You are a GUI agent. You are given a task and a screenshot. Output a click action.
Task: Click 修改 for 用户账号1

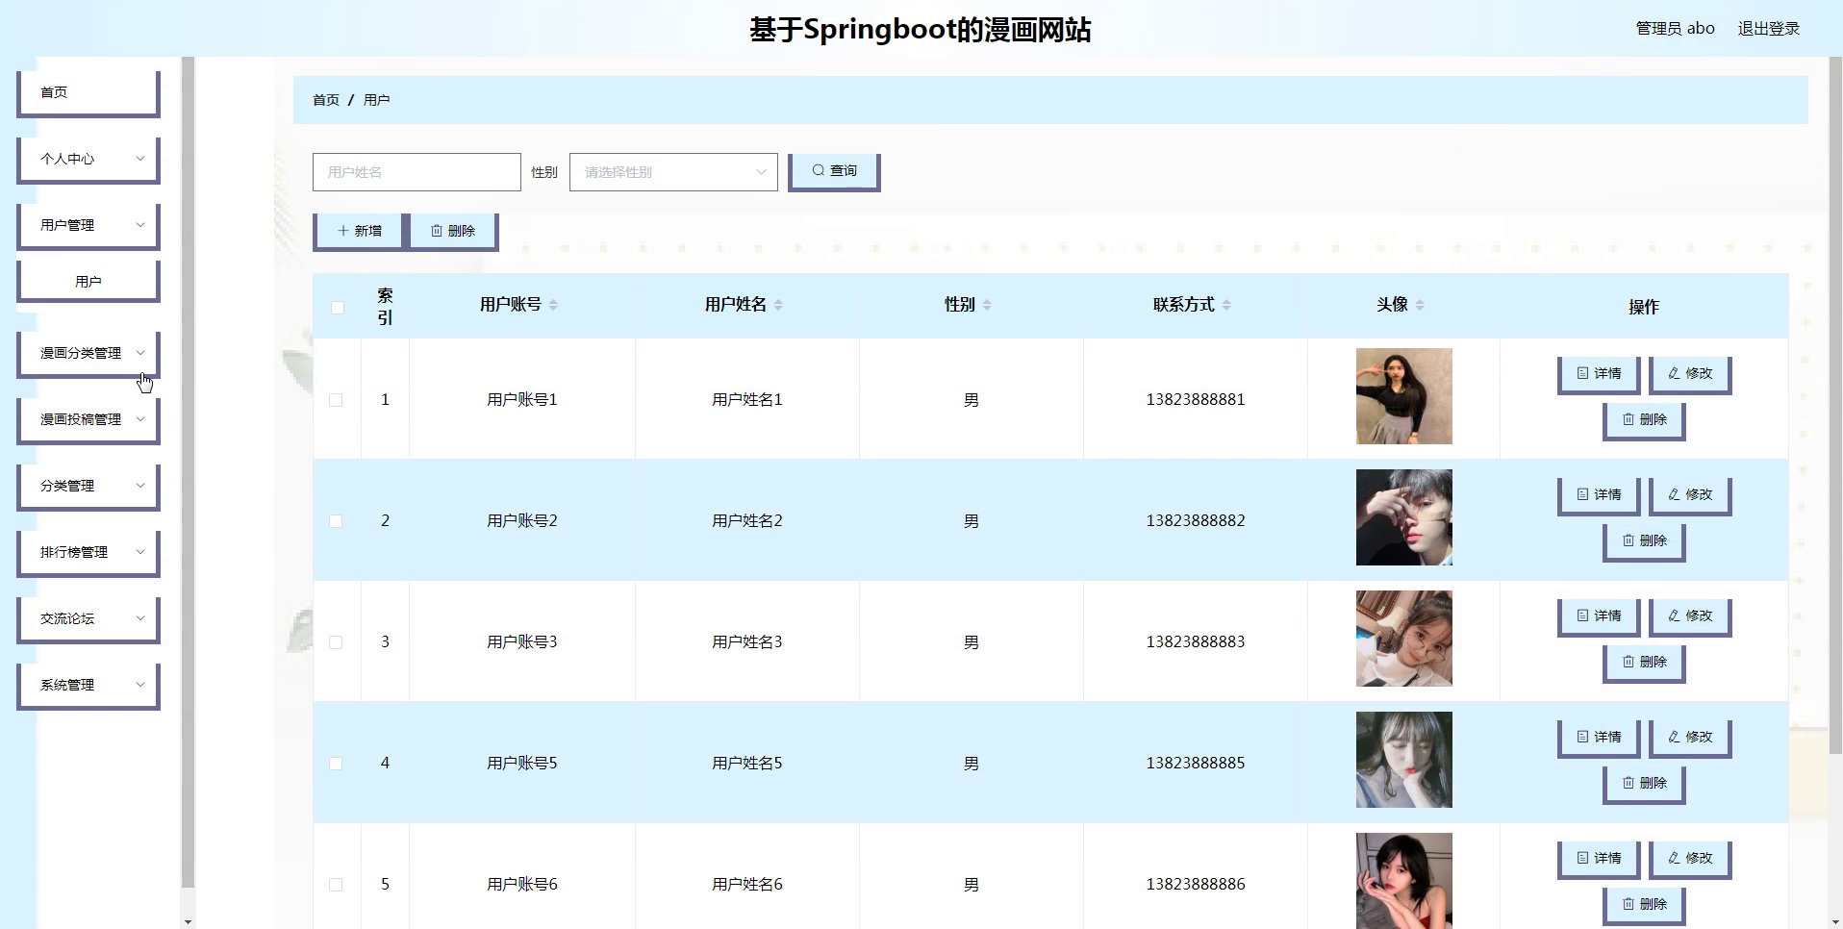click(1690, 375)
